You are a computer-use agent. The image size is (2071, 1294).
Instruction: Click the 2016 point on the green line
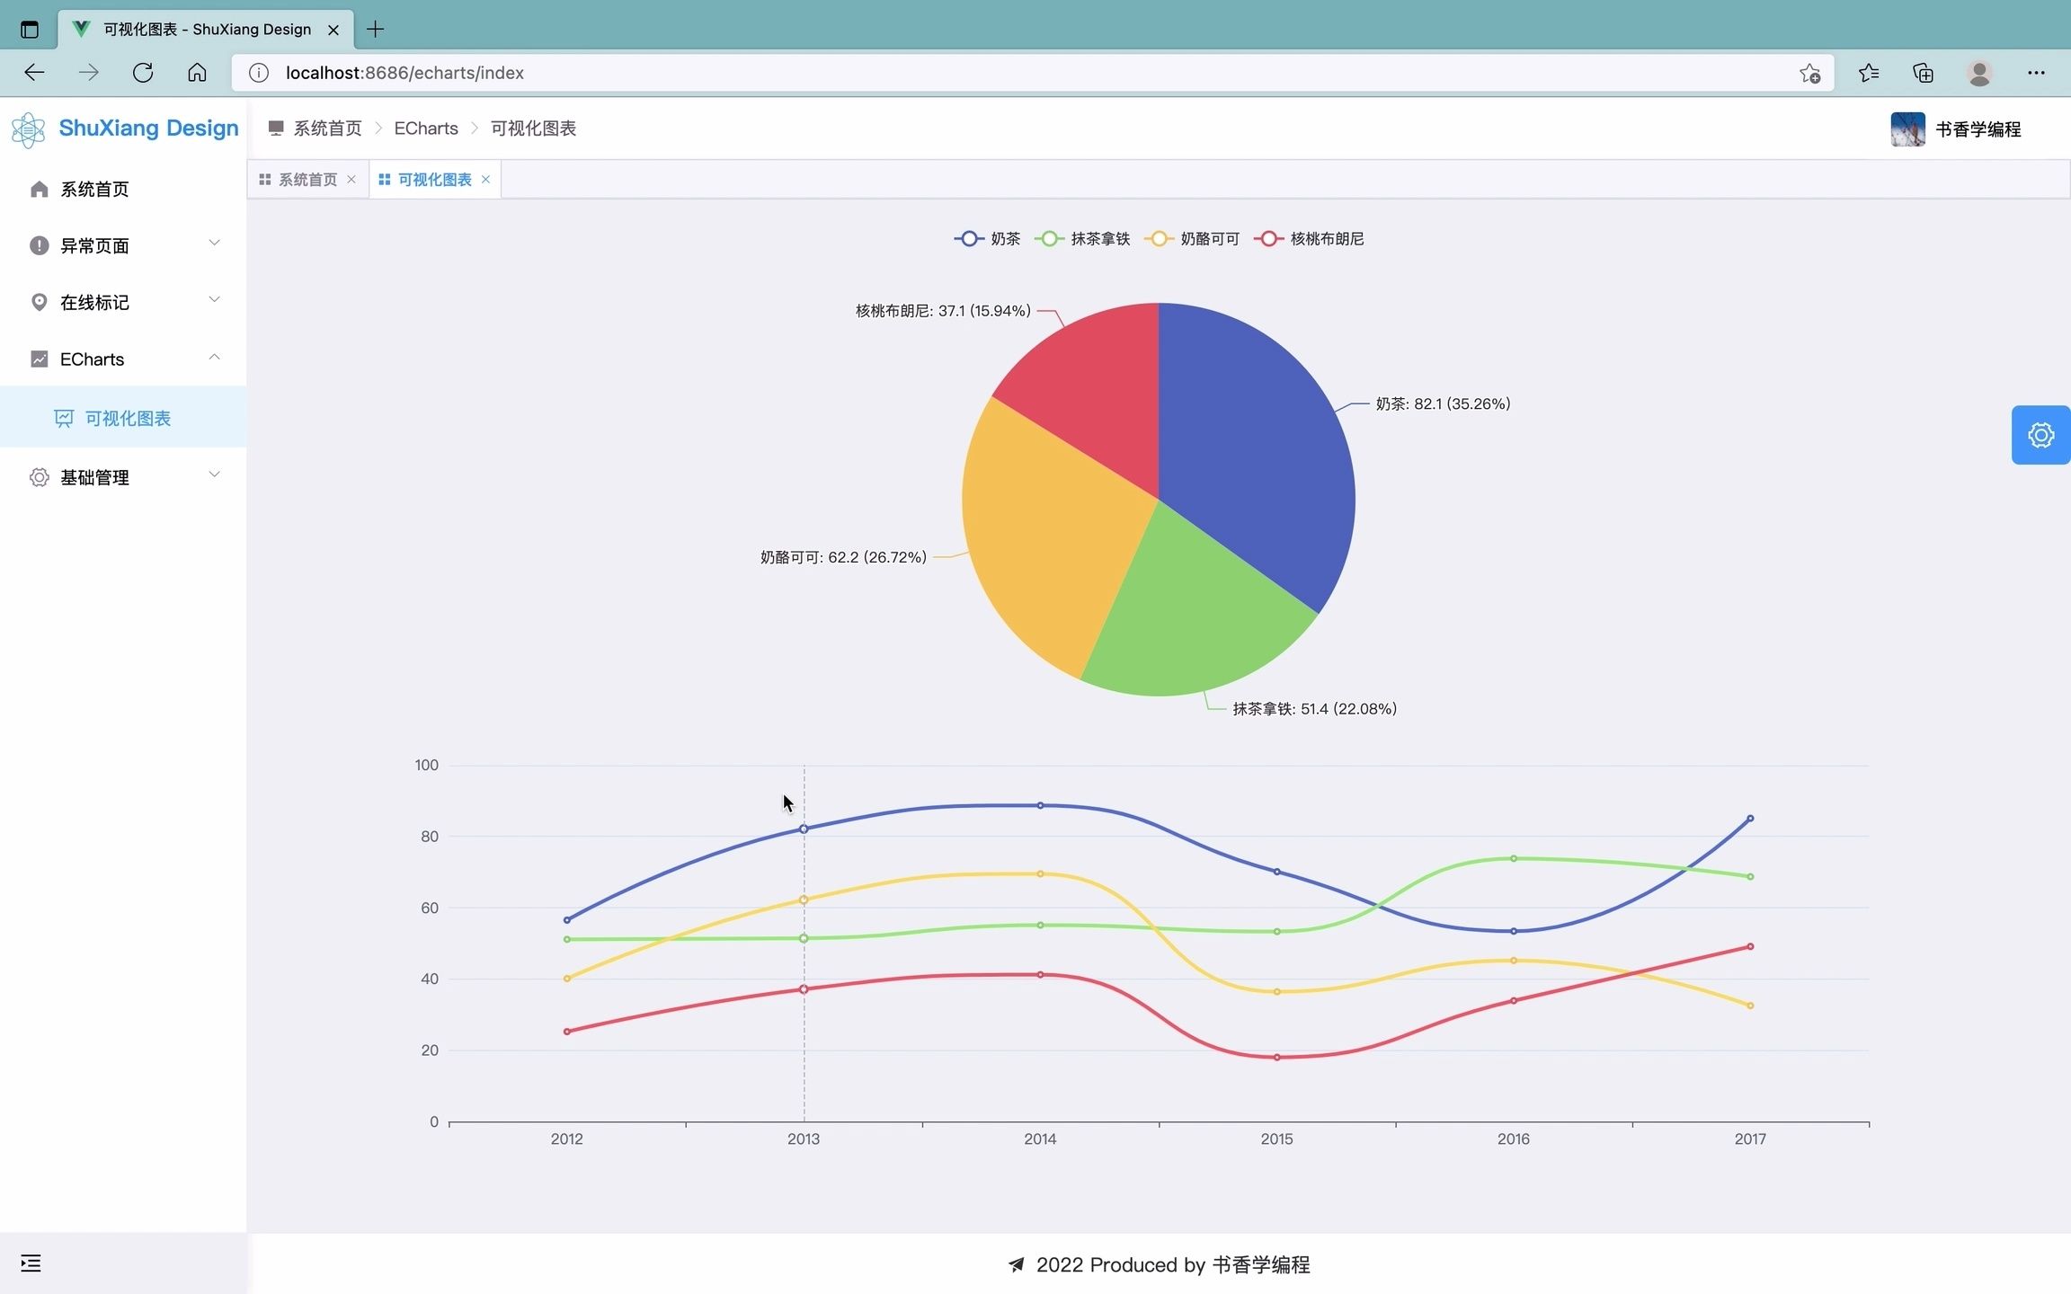pos(1514,858)
